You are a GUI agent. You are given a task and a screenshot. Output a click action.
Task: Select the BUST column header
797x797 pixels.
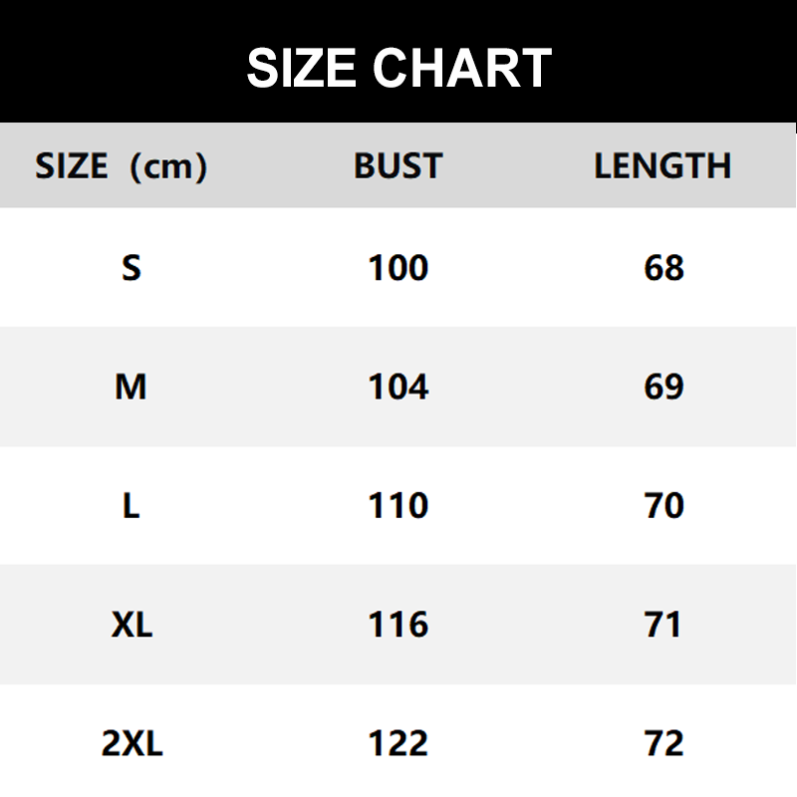[x=398, y=165]
